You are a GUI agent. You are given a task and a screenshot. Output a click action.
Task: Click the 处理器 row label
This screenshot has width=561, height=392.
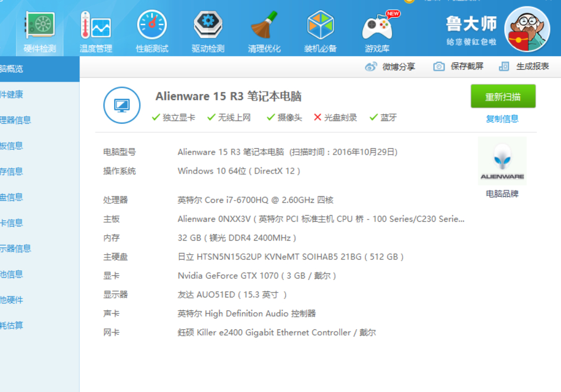[x=116, y=200]
